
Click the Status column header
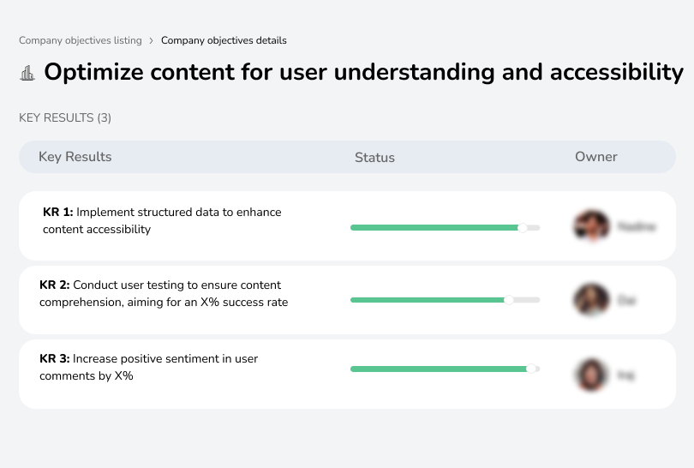tap(374, 158)
